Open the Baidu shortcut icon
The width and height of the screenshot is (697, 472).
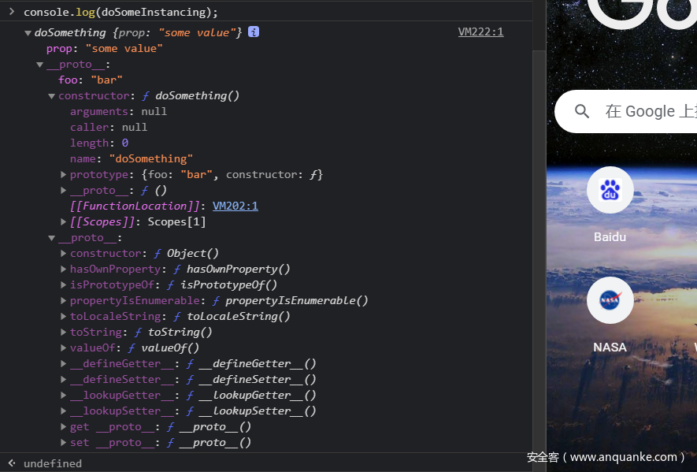click(610, 190)
